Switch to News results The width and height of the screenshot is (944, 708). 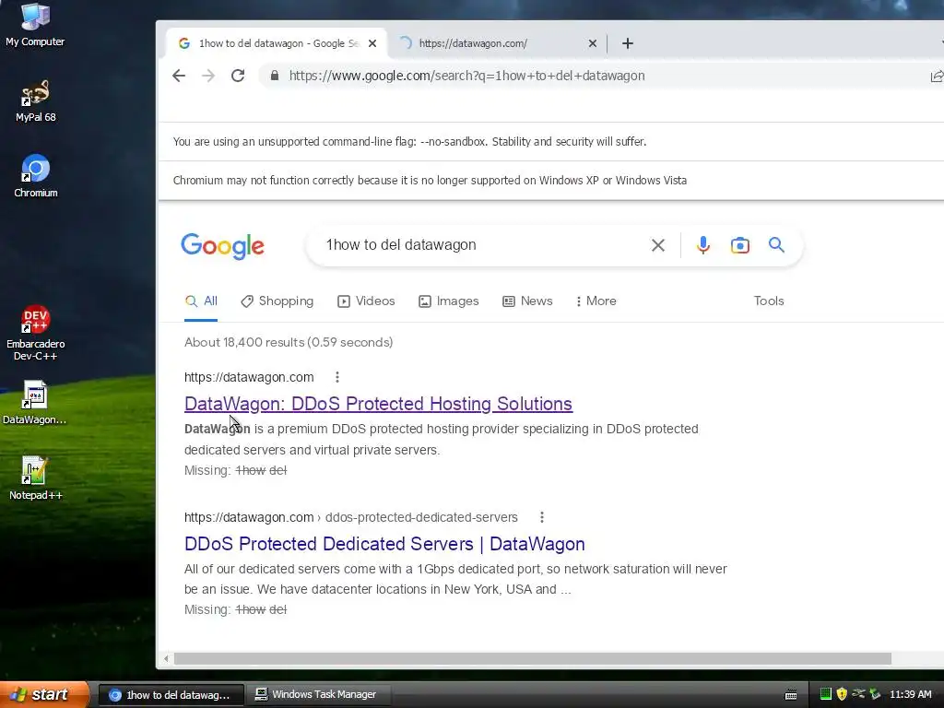coord(527,301)
